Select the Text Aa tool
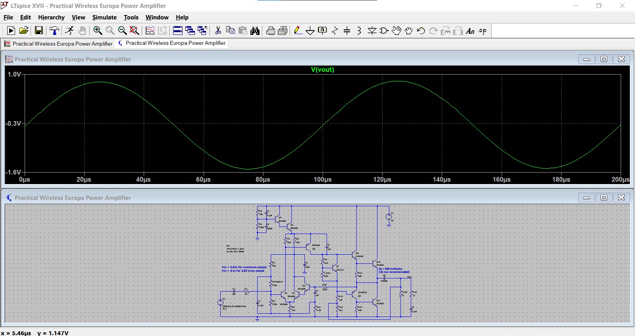Image resolution: width=635 pixels, height=336 pixels. tap(470, 31)
